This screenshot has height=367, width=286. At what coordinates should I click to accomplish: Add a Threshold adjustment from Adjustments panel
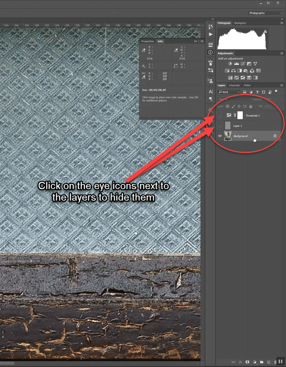tap(243, 77)
